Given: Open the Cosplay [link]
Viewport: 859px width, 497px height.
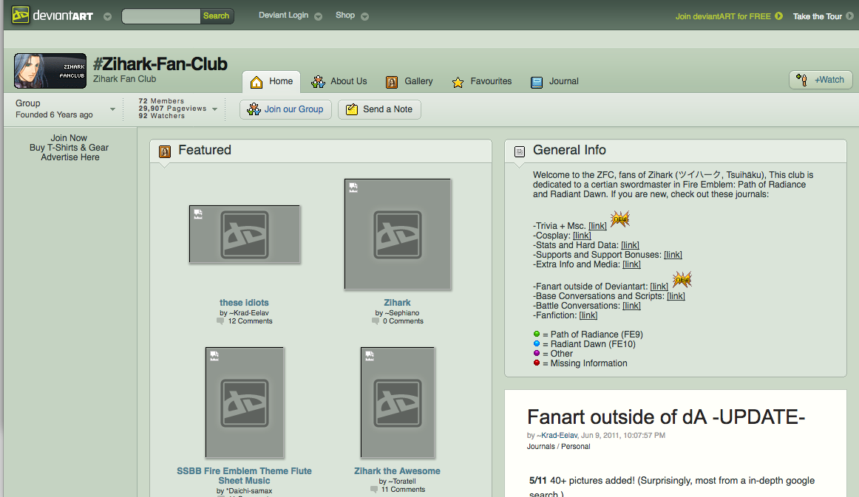Looking at the screenshot, I should pyautogui.click(x=582, y=236).
